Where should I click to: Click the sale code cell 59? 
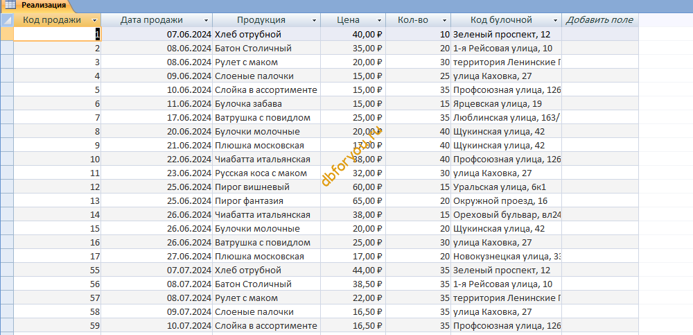point(58,326)
